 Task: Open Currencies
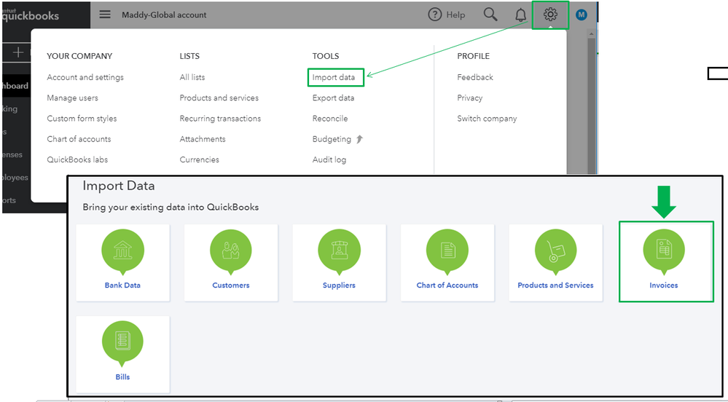(x=199, y=159)
